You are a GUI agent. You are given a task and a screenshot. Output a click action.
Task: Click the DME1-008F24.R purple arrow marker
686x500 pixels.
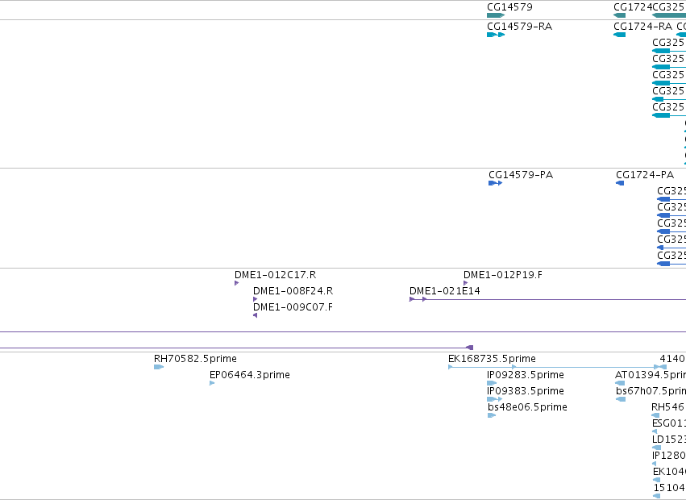[256, 299]
